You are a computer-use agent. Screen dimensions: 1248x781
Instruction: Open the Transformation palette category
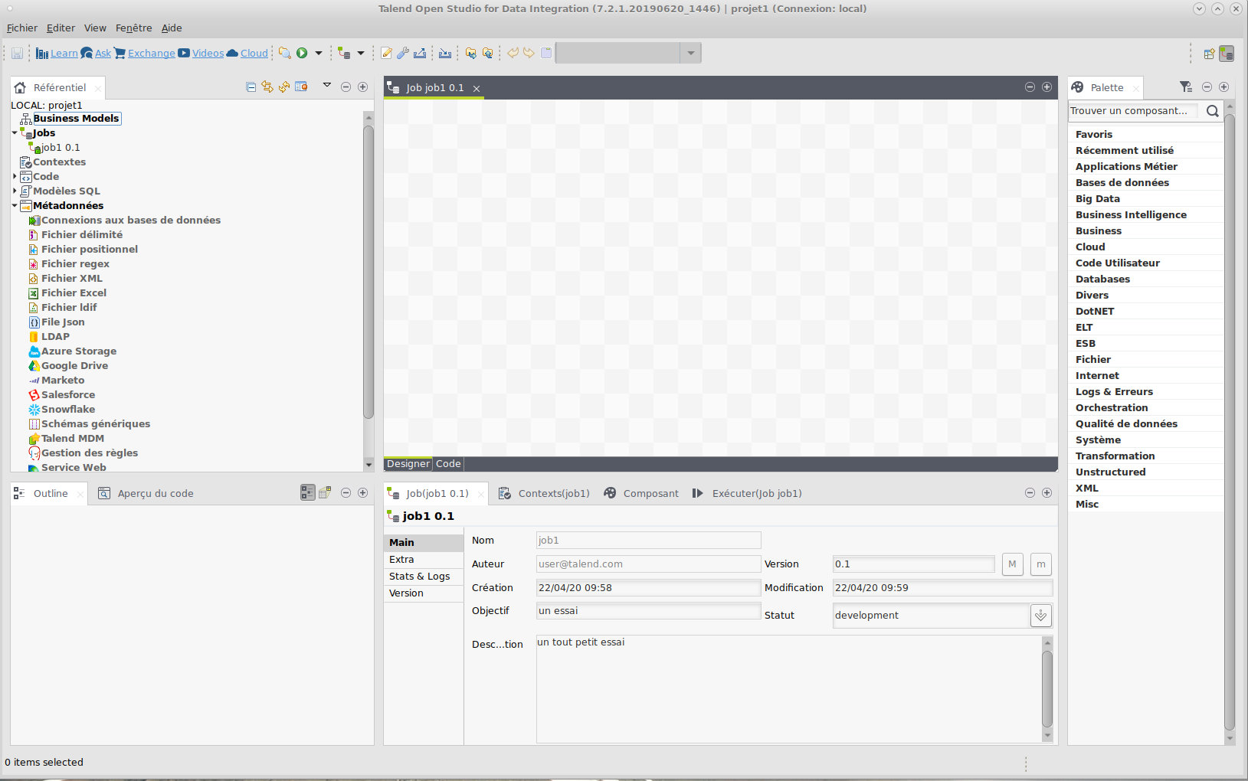[x=1115, y=456]
